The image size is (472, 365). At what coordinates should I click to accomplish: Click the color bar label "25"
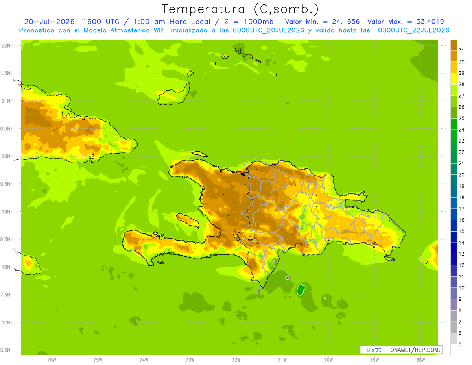[x=462, y=118]
